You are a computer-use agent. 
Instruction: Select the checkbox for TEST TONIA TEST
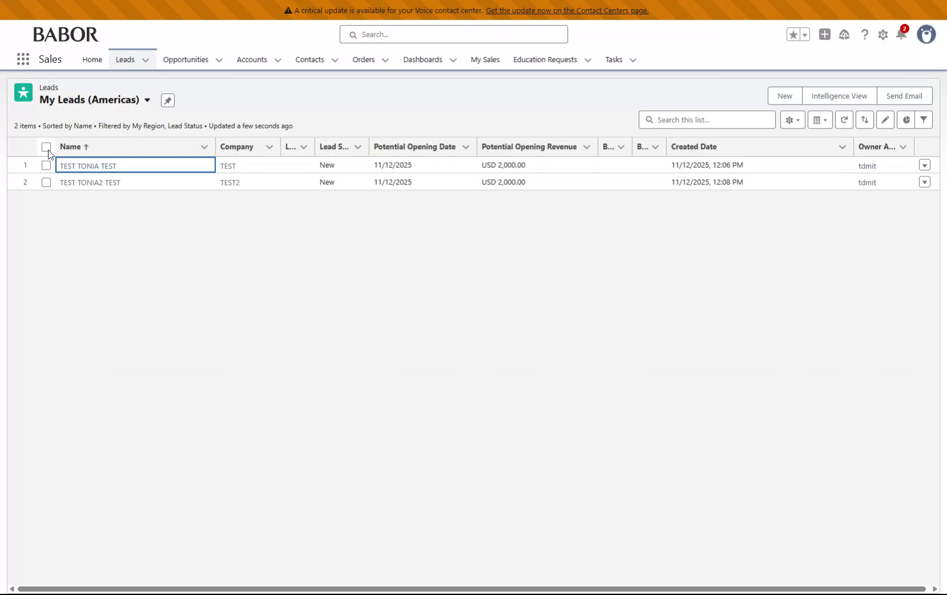(46, 165)
